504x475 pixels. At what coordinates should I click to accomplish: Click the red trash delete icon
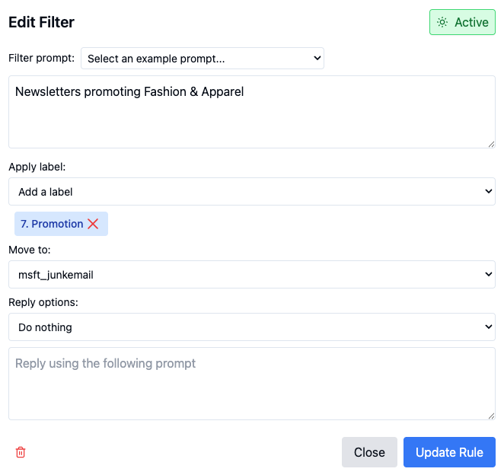click(x=21, y=452)
